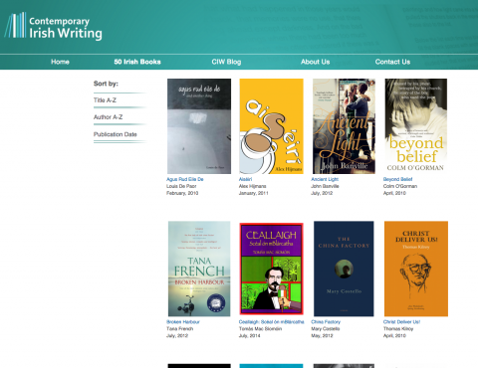478x368 pixels.
Task: Sort the books by Author A-Z
Action: [108, 117]
